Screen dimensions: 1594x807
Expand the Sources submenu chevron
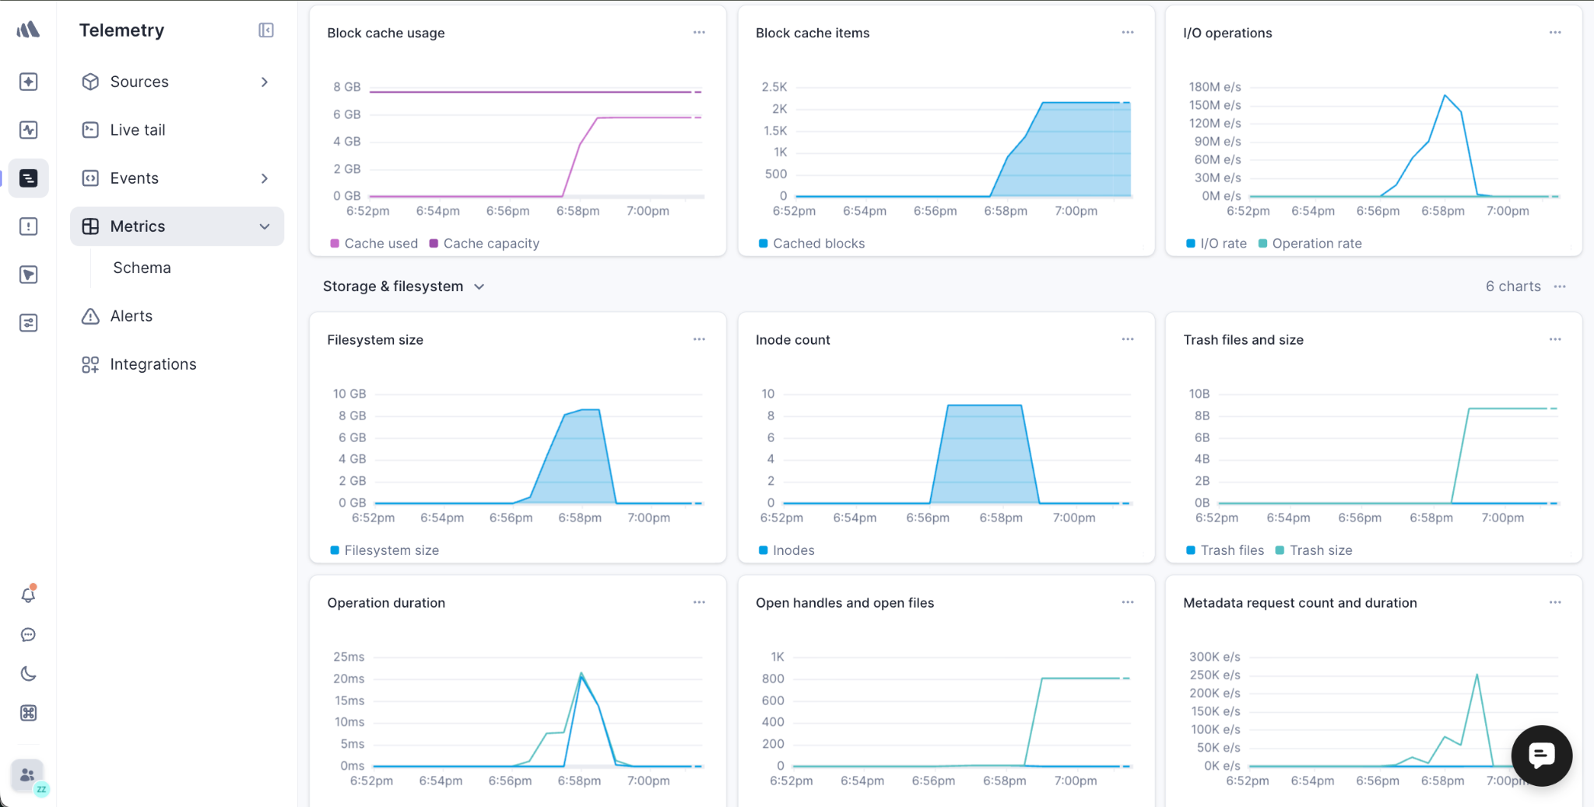(x=265, y=82)
